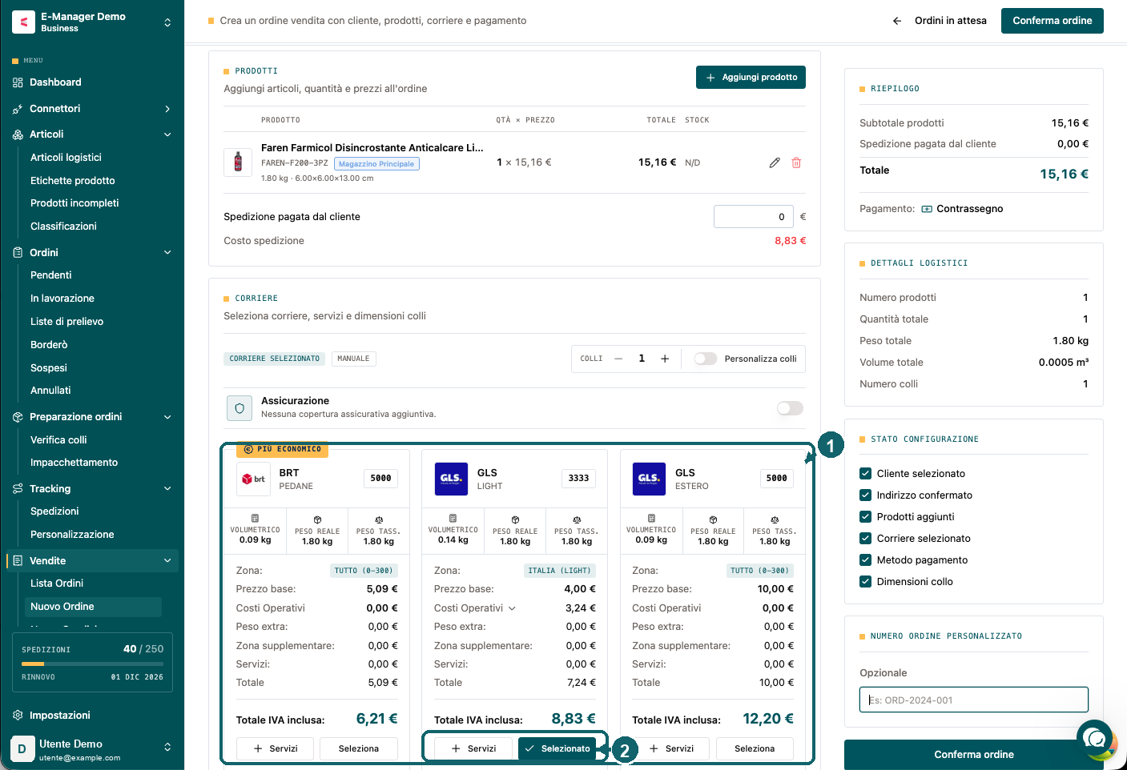This screenshot has height=770, width=1127.
Task: Decrease colli count with minus icon
Action: tap(618, 359)
